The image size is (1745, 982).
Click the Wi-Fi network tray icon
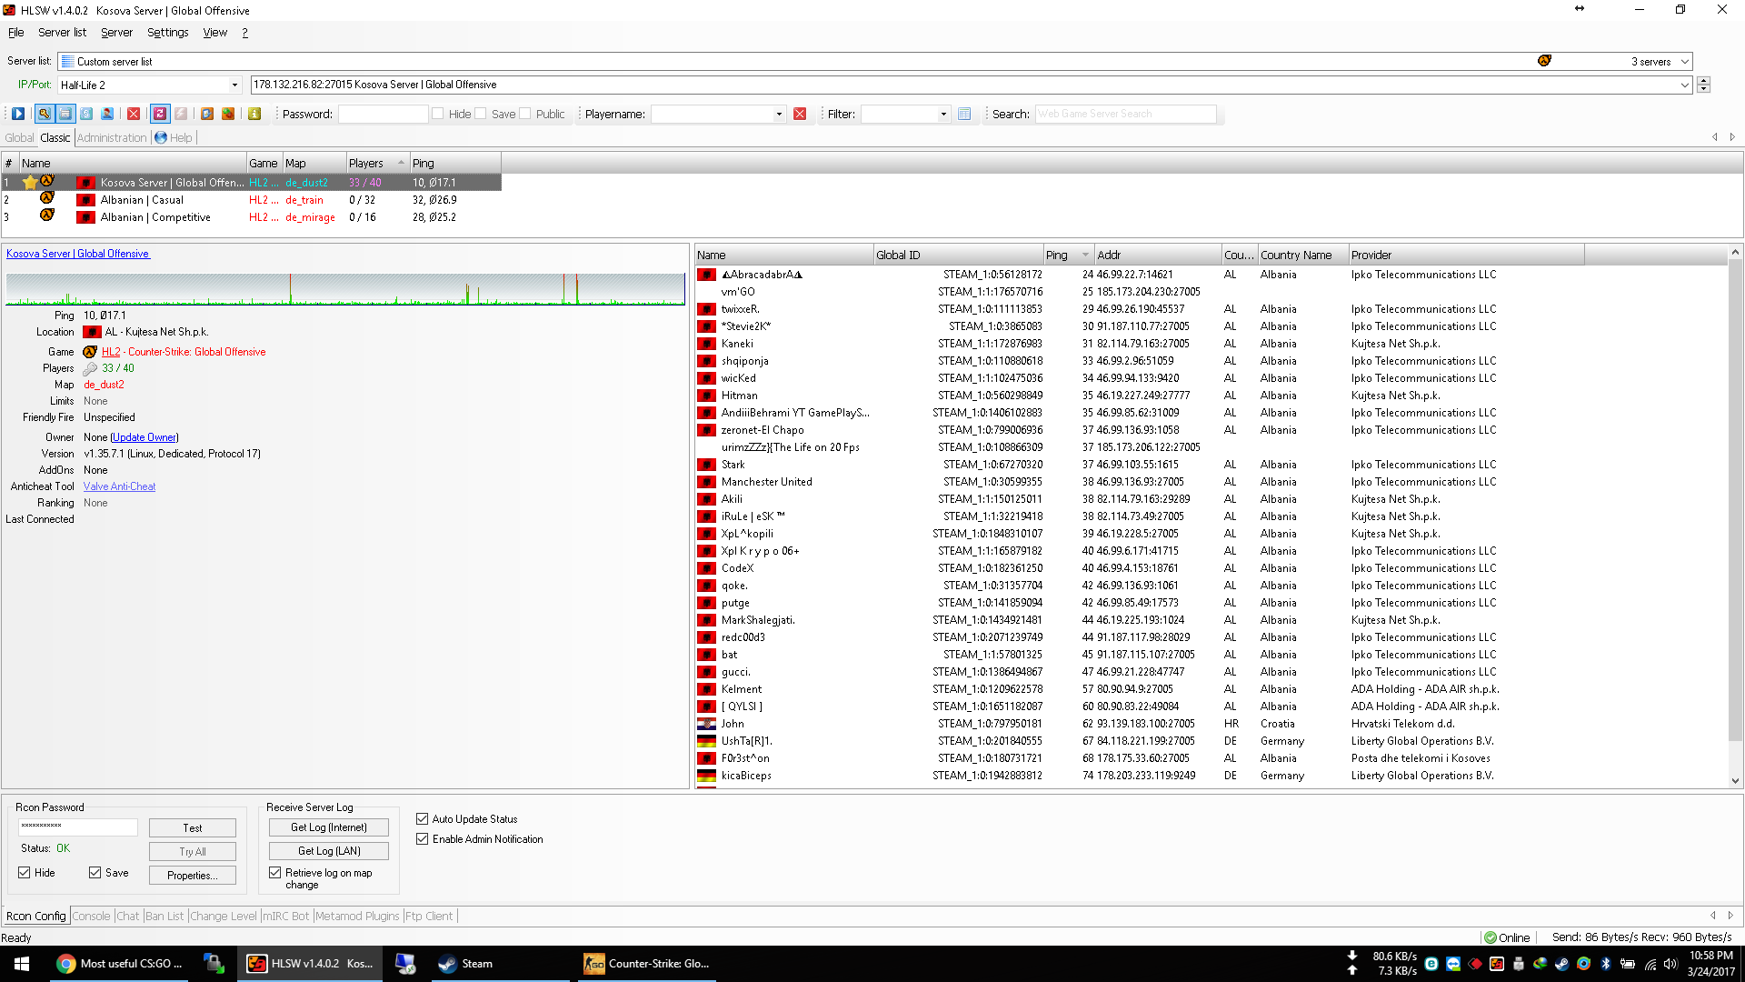click(x=1650, y=964)
